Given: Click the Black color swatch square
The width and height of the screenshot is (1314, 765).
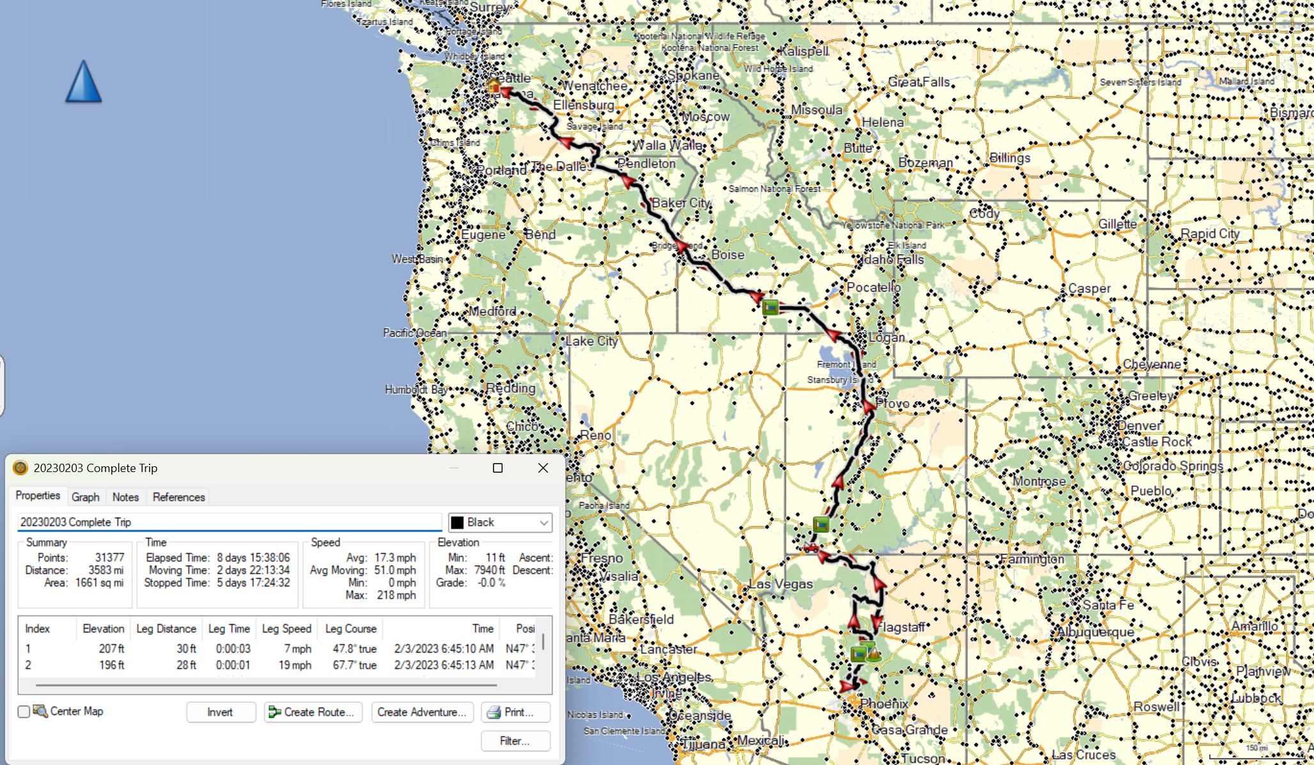Looking at the screenshot, I should [458, 523].
